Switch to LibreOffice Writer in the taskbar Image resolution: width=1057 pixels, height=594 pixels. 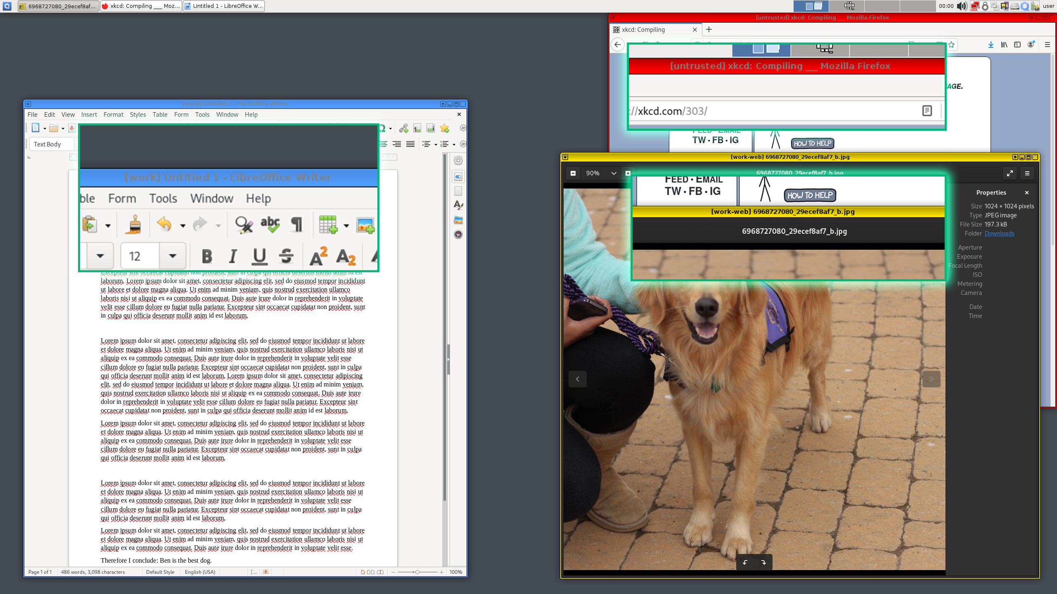point(224,6)
